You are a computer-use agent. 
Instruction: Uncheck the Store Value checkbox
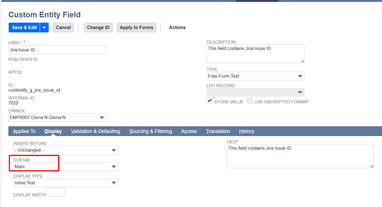click(x=209, y=101)
